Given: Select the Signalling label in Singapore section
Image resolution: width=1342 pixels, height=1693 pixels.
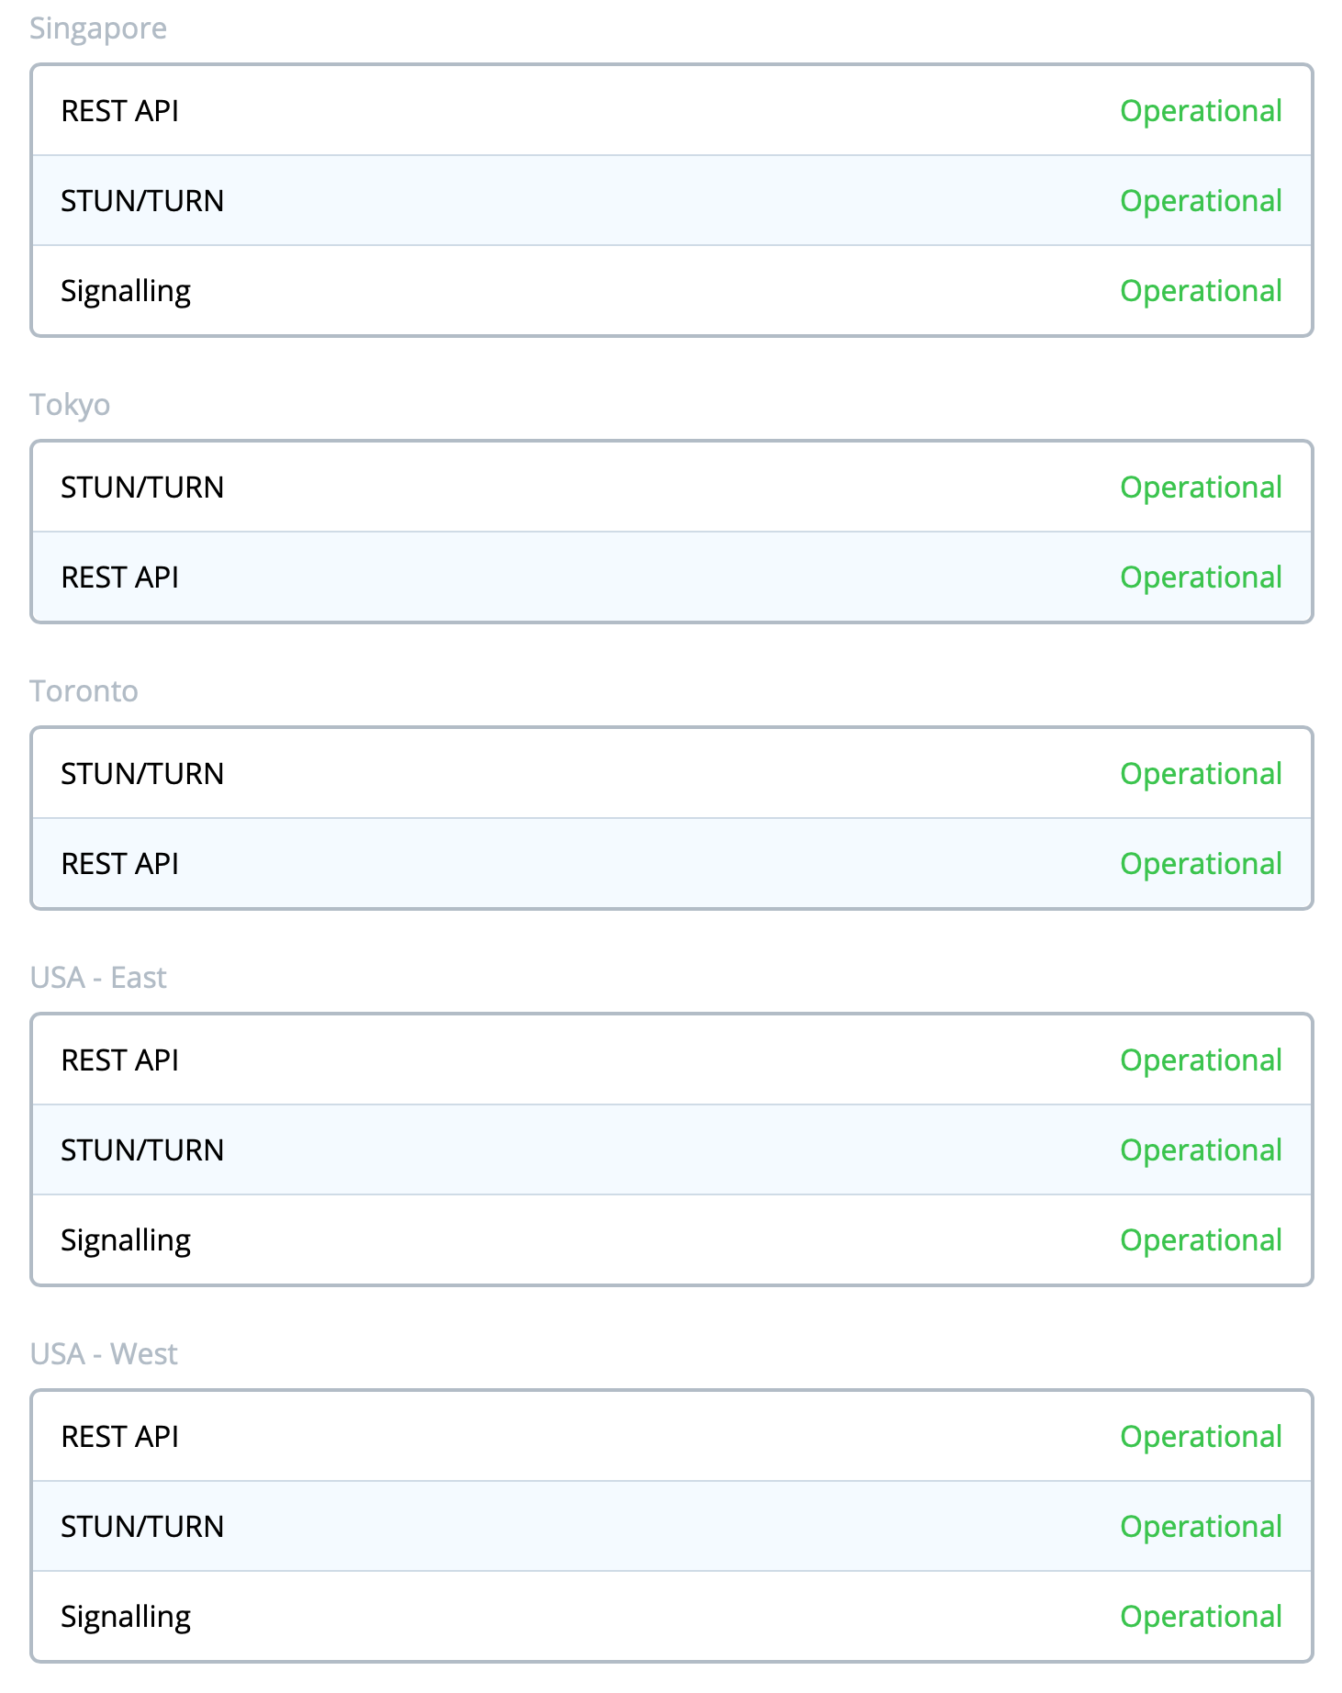Looking at the screenshot, I should click(126, 291).
